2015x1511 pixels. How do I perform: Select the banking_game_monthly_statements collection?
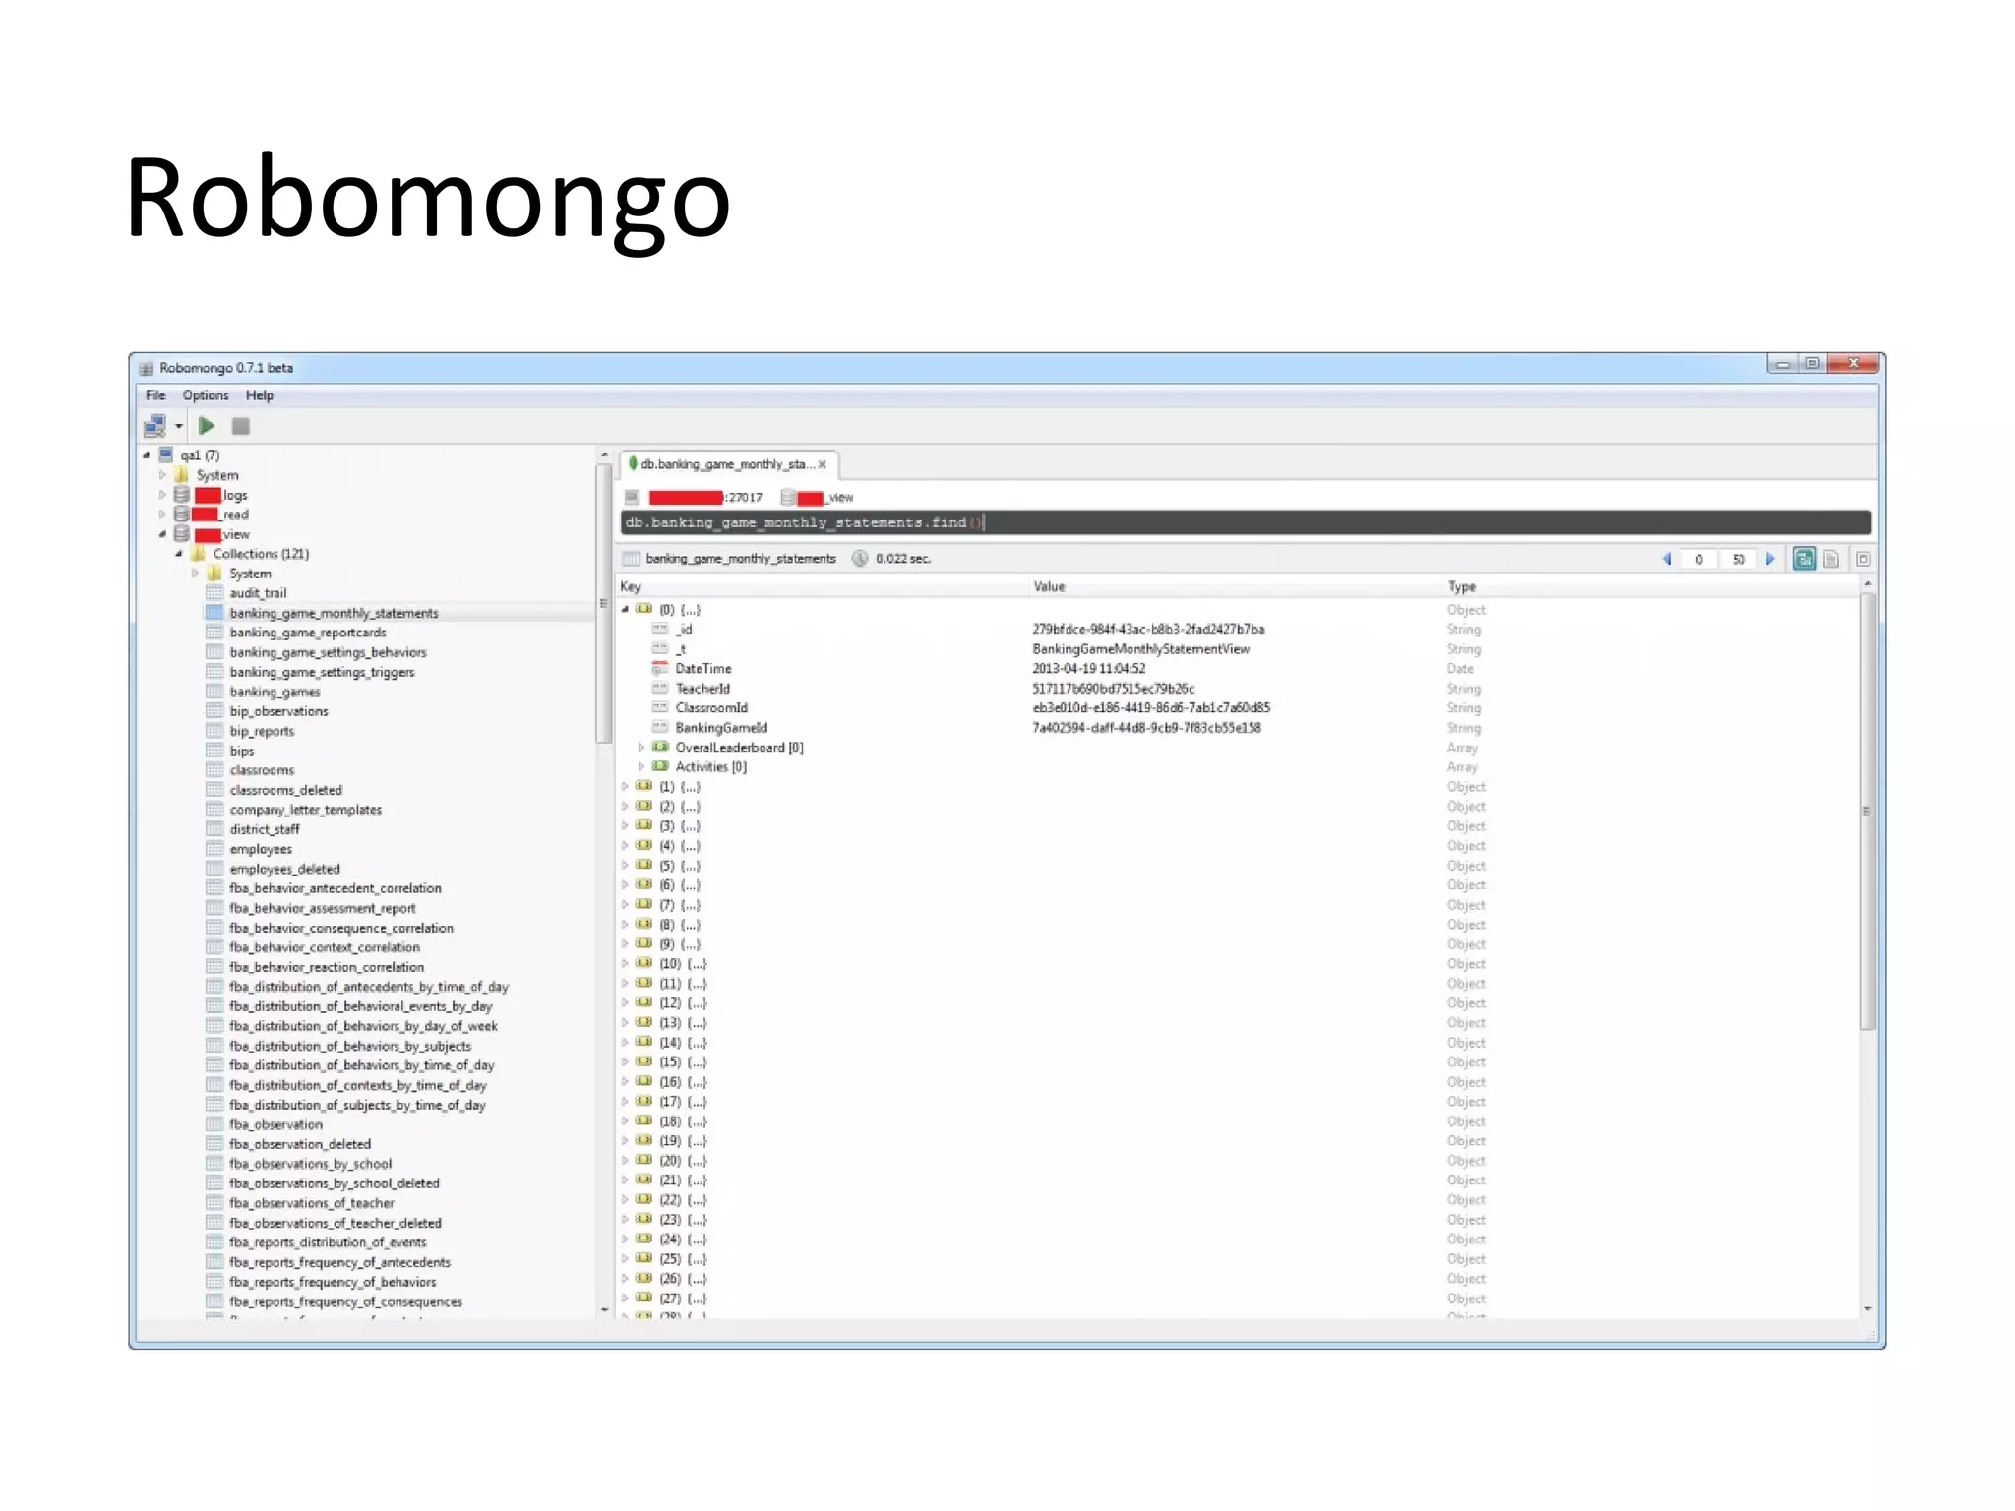pos(334,613)
